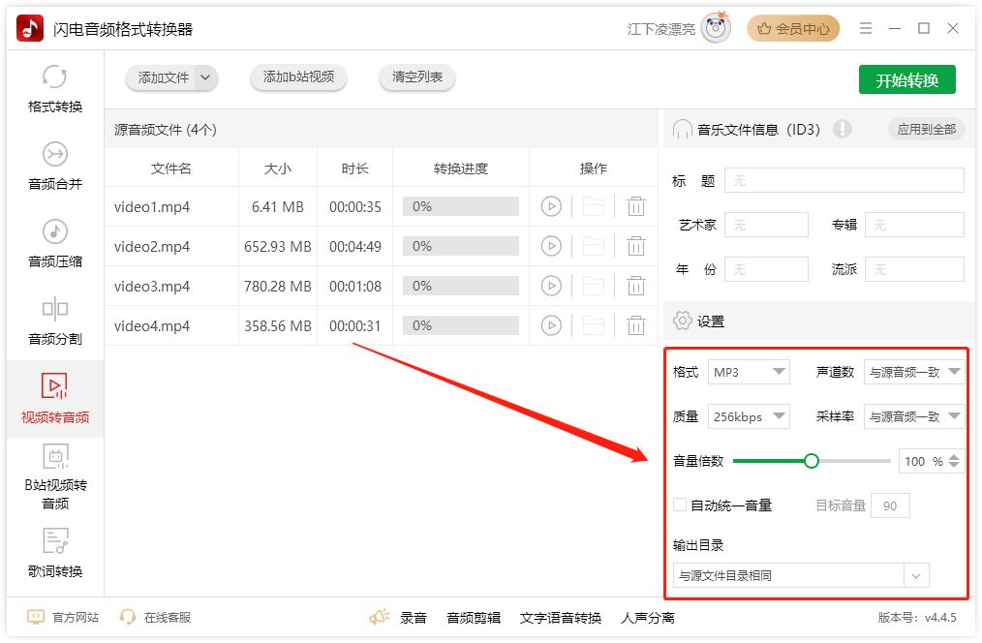
Task: Click the green 开始转换 button
Action: 906,80
